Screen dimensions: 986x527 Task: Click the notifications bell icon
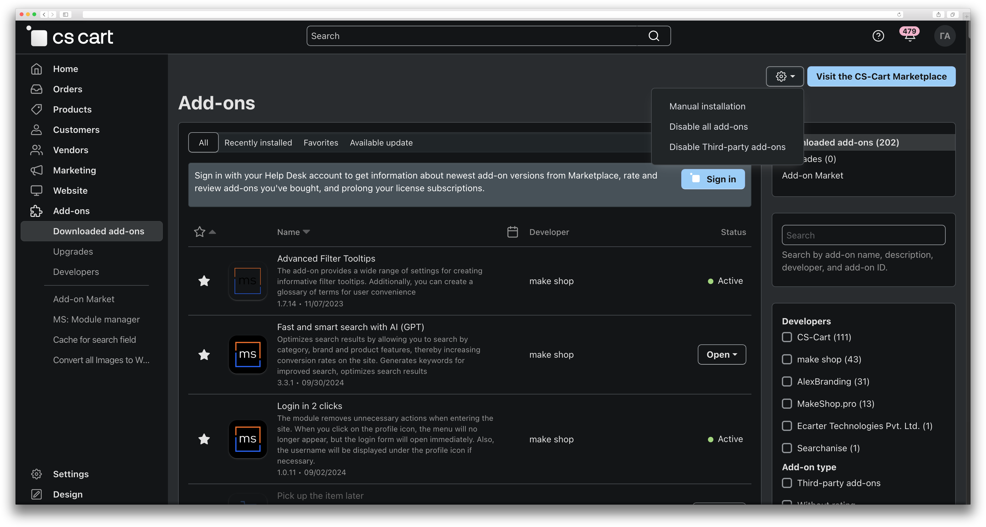point(909,37)
